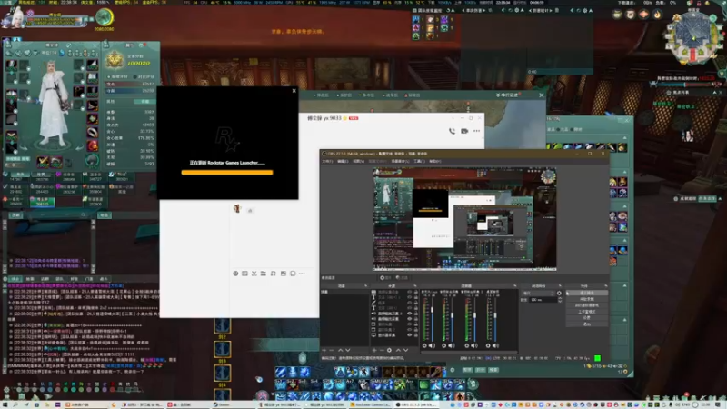Add a new source in OBS Sources dock
Image resolution: width=727 pixels, height=409 pixels.
point(374,350)
